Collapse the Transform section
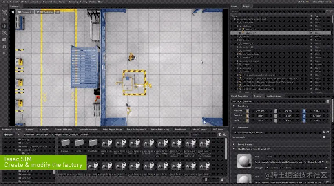This screenshot has height=186, width=334. pyautogui.click(x=234, y=106)
